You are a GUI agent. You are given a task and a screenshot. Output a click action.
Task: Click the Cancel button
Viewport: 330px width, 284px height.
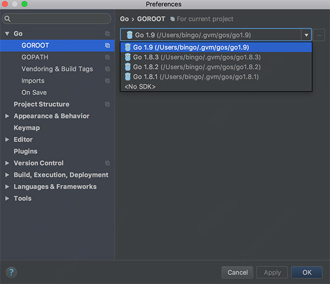[238, 272]
